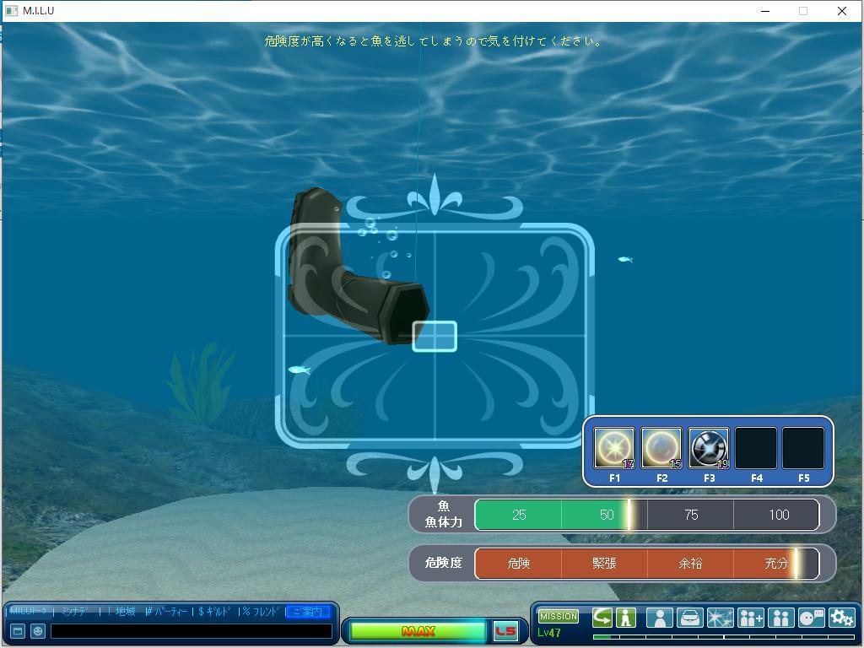This screenshot has height=648, width=864.
Task: Switch to the フレンド chat tab
Action: coord(262,611)
